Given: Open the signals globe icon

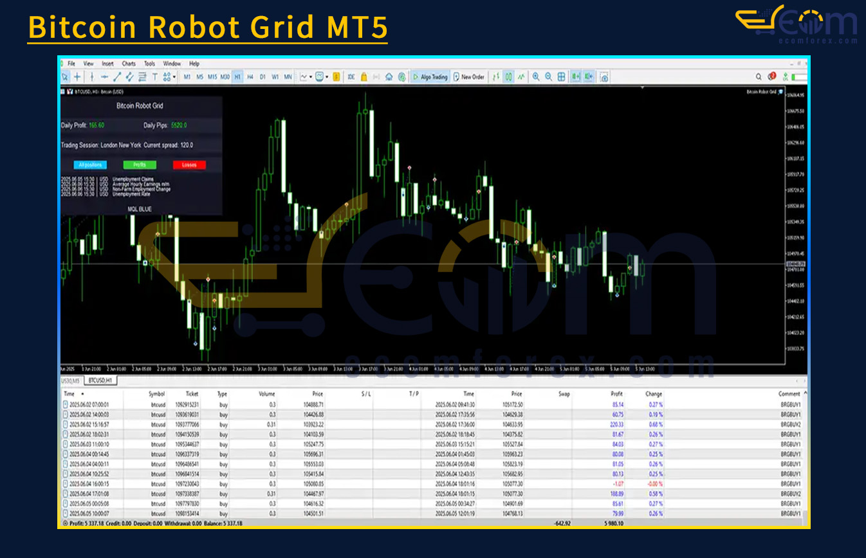Looking at the screenshot, I should point(402,77).
